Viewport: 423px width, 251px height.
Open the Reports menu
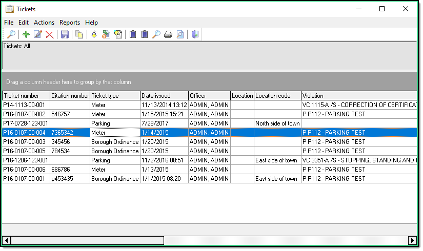tap(70, 23)
